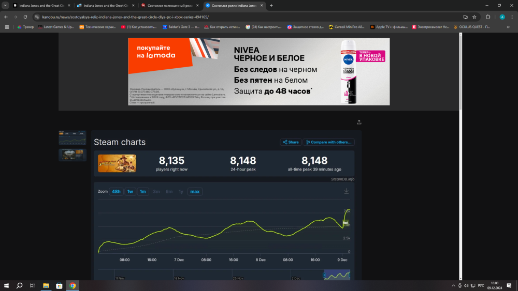The image size is (518, 291).
Task: Open the browser extensions puzzle icon
Action: click(x=487, y=17)
